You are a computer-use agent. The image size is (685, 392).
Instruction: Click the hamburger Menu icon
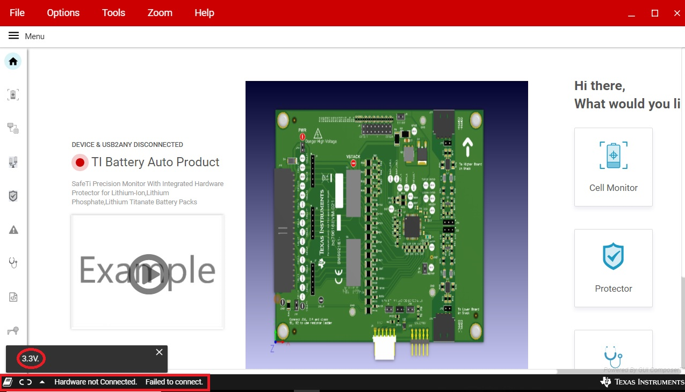click(x=13, y=36)
